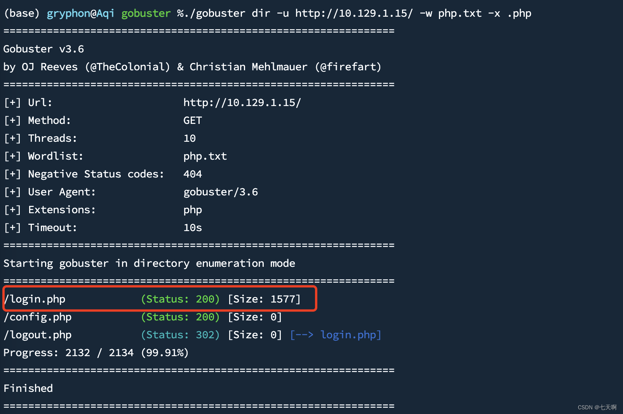Image resolution: width=623 pixels, height=414 pixels.
Task: Click the by OJ Reeves authors line
Action: [x=192, y=67]
